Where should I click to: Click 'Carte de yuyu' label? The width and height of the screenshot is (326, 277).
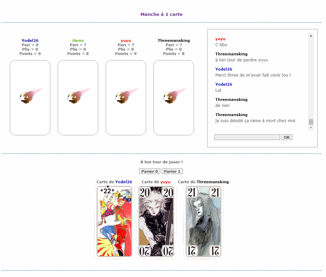156,182
